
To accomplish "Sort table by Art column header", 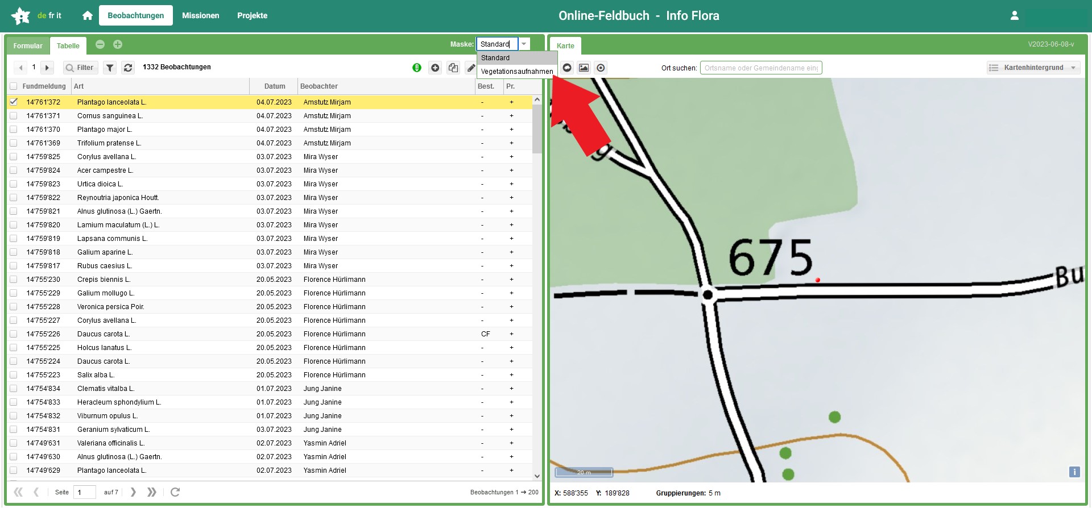I will click(x=160, y=86).
